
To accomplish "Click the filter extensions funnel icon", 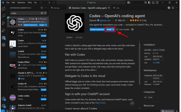I will point(45,13).
